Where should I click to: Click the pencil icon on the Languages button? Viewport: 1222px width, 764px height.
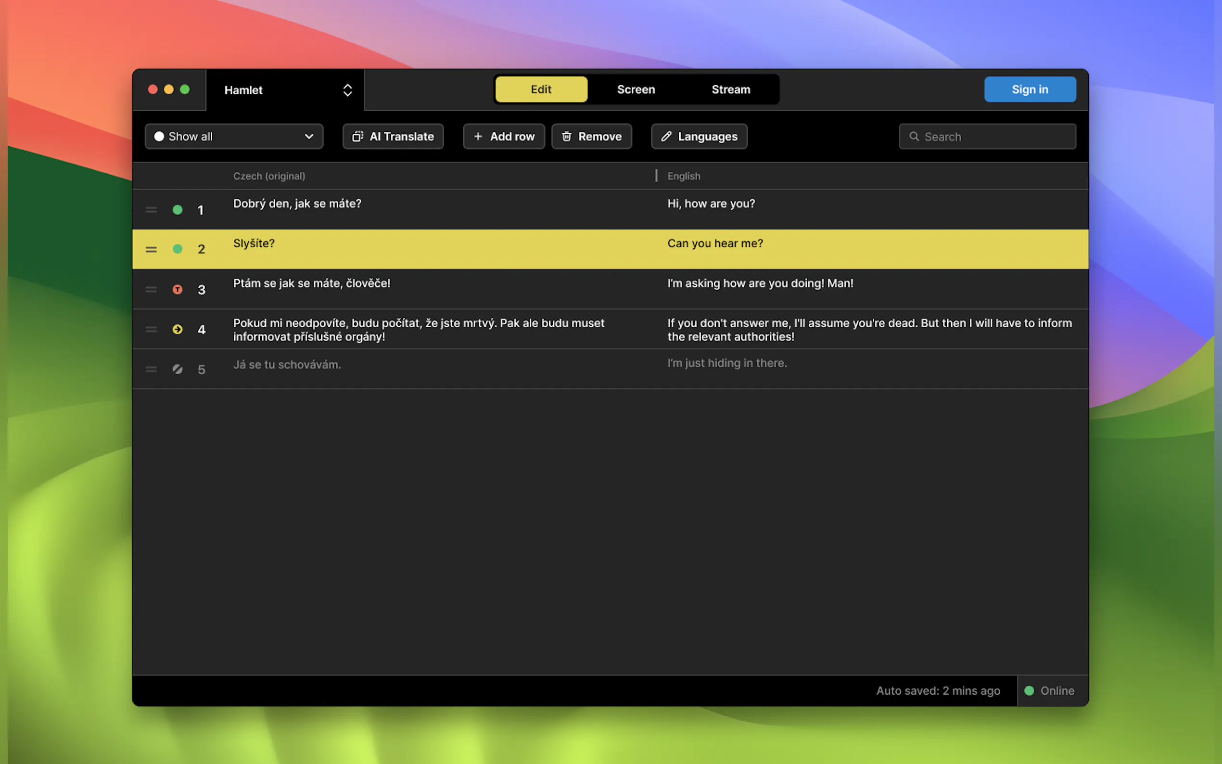(666, 137)
